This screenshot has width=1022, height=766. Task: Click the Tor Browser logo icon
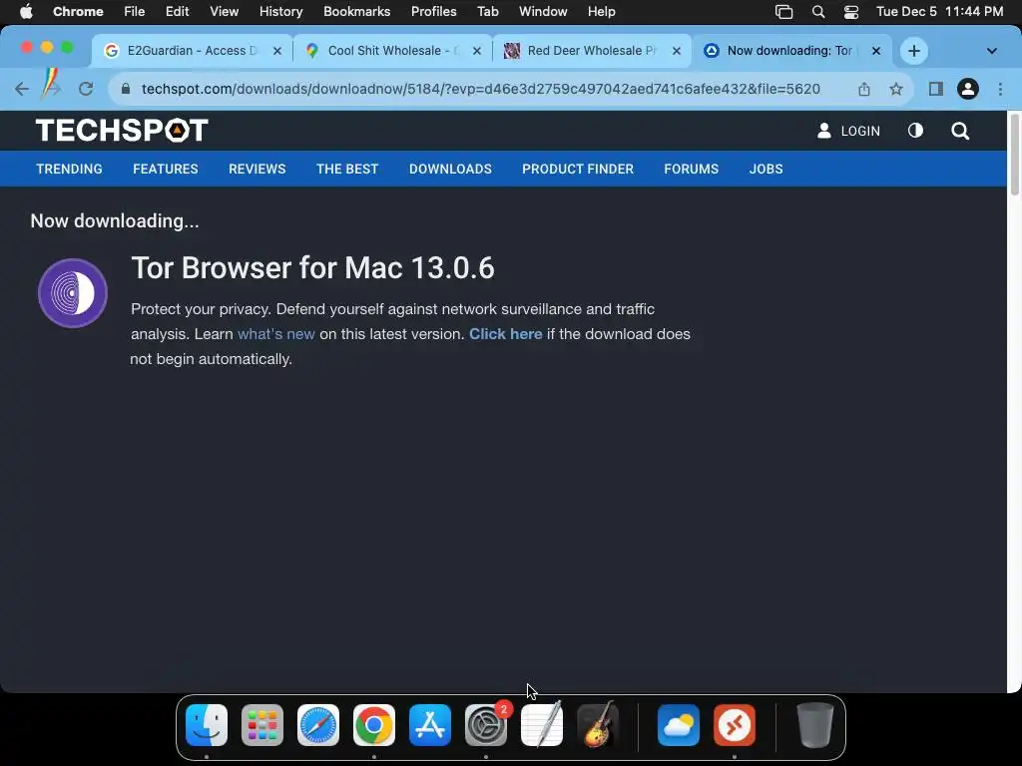coord(72,293)
